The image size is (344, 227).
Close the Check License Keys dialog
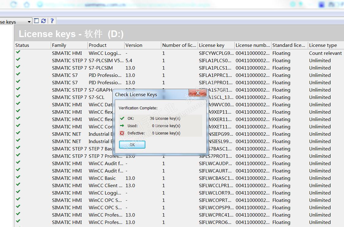pyautogui.click(x=197, y=93)
